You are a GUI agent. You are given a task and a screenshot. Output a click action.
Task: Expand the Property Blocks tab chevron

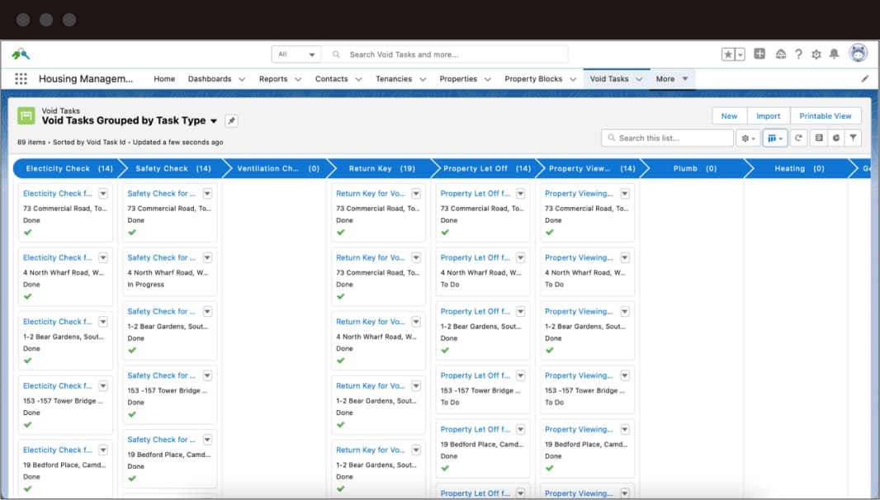(x=573, y=79)
